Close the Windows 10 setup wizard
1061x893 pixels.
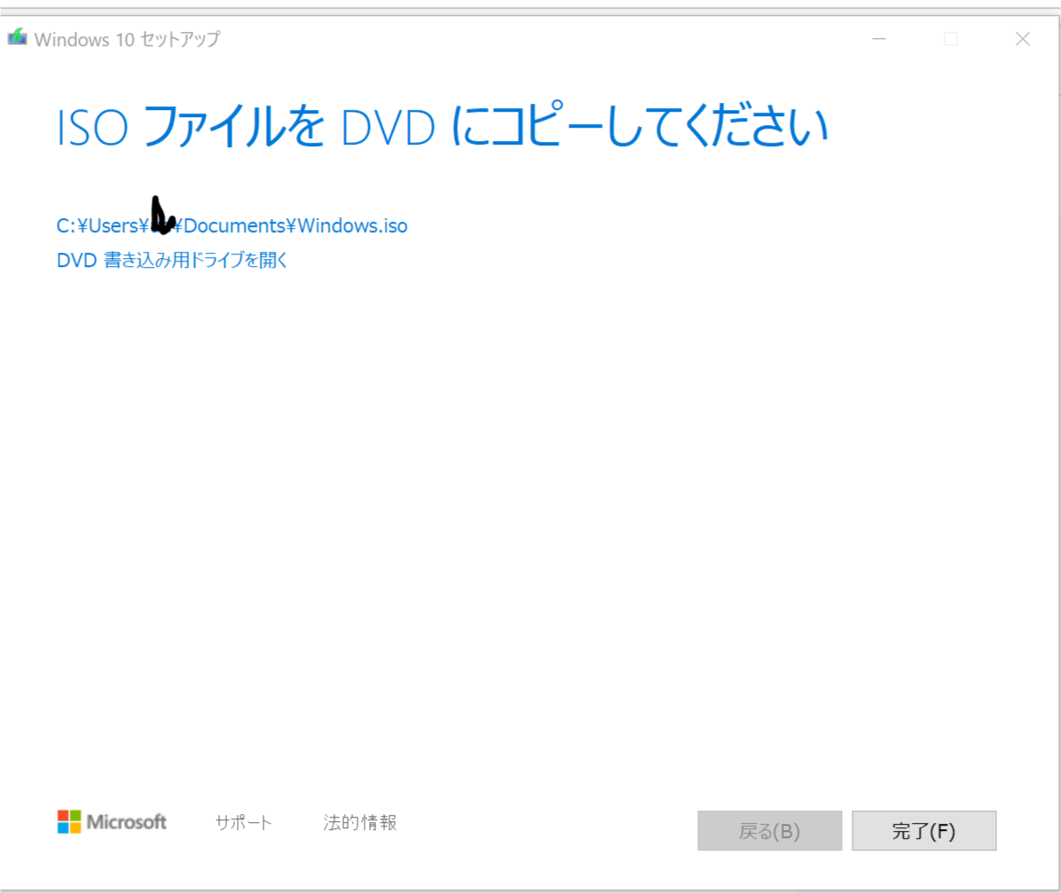click(x=1022, y=38)
